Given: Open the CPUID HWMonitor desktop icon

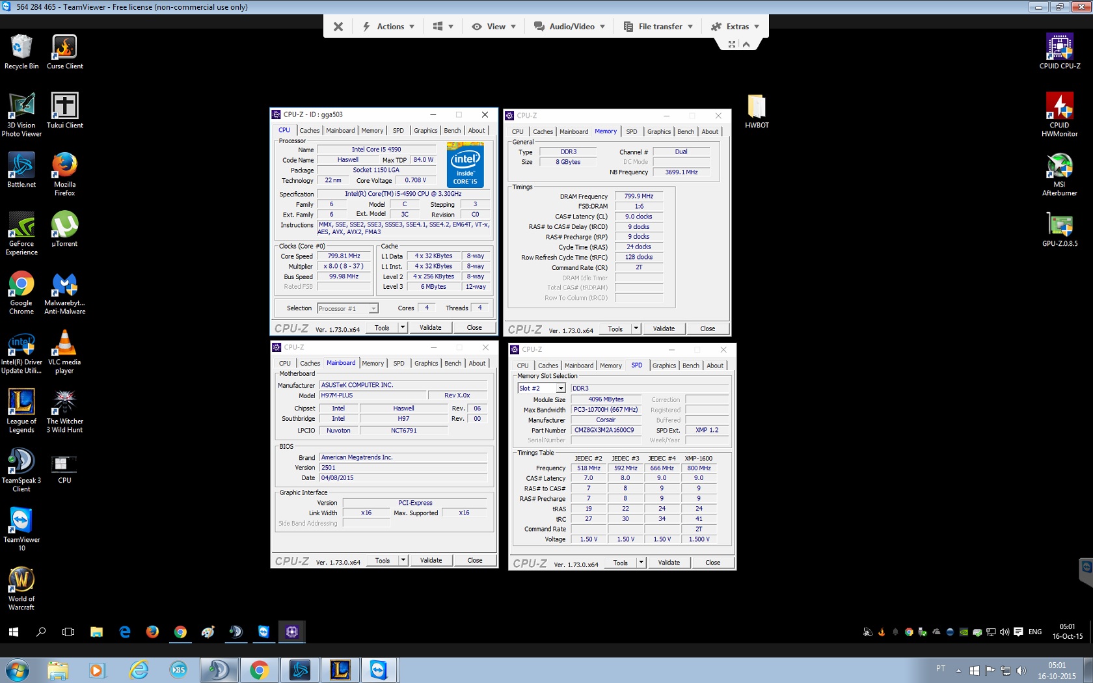Looking at the screenshot, I should (1060, 115).
